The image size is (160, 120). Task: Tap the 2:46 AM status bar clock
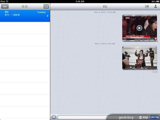[80, 1]
